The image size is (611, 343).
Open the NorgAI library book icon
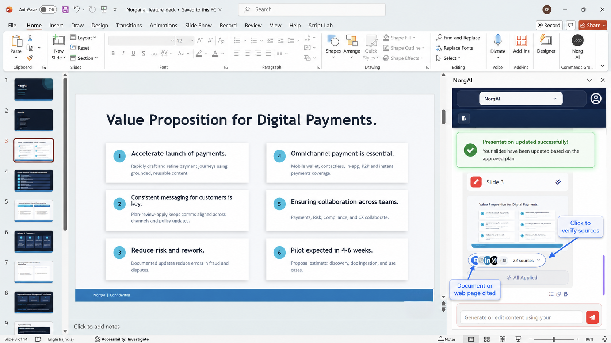pyautogui.click(x=464, y=118)
